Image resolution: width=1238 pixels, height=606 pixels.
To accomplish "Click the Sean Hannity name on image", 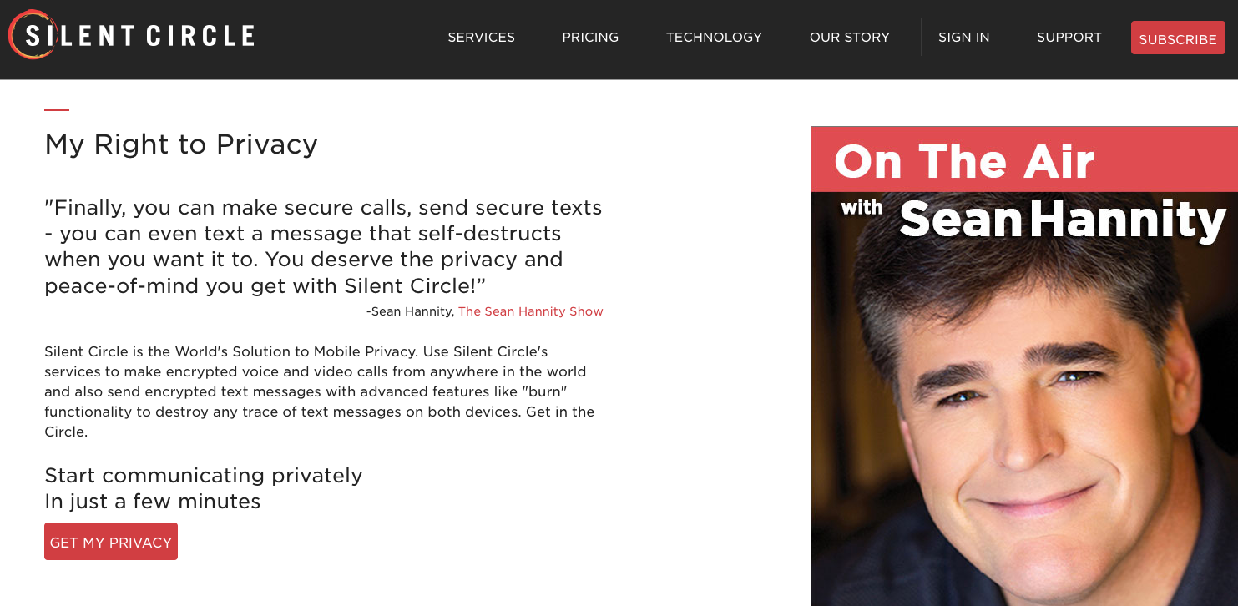I will tap(1062, 219).
